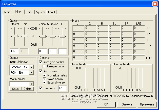
Task: Toggle the Auto matrix checkbox
Action: [41, 71]
